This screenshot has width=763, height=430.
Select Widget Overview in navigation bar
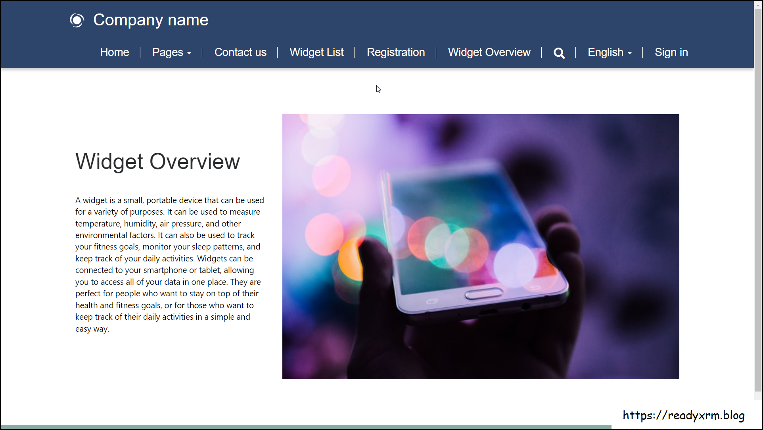(489, 52)
